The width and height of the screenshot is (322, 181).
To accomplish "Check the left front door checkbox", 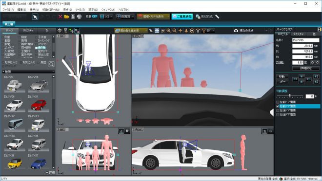I will point(278,102).
